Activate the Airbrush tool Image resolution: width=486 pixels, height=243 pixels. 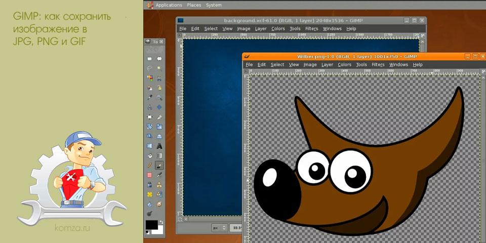(159, 175)
